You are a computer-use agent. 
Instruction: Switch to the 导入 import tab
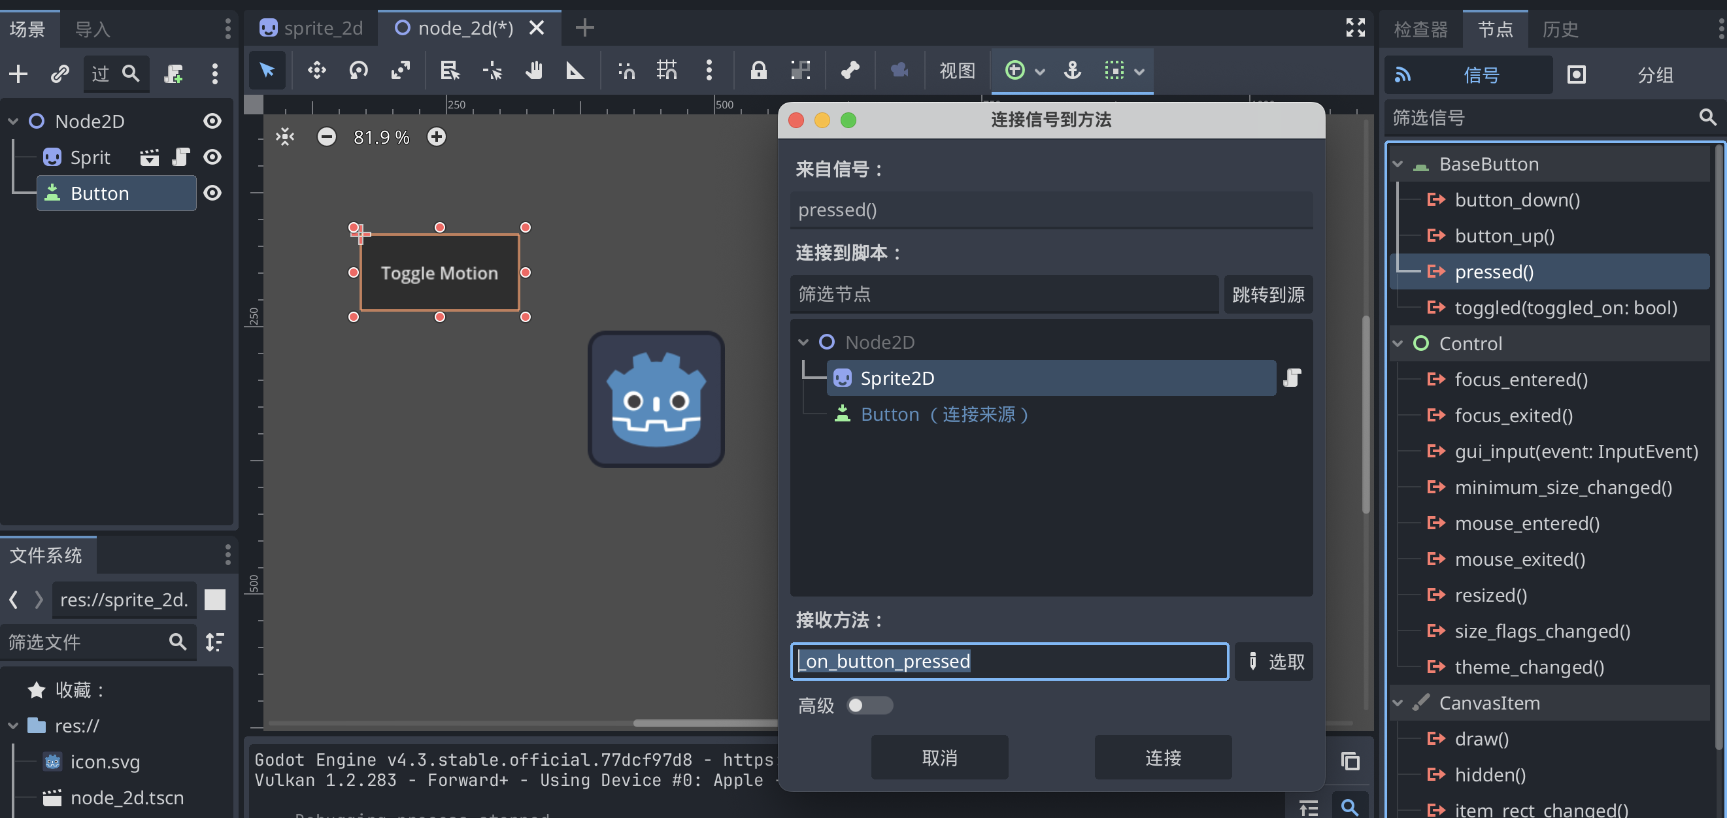(93, 29)
